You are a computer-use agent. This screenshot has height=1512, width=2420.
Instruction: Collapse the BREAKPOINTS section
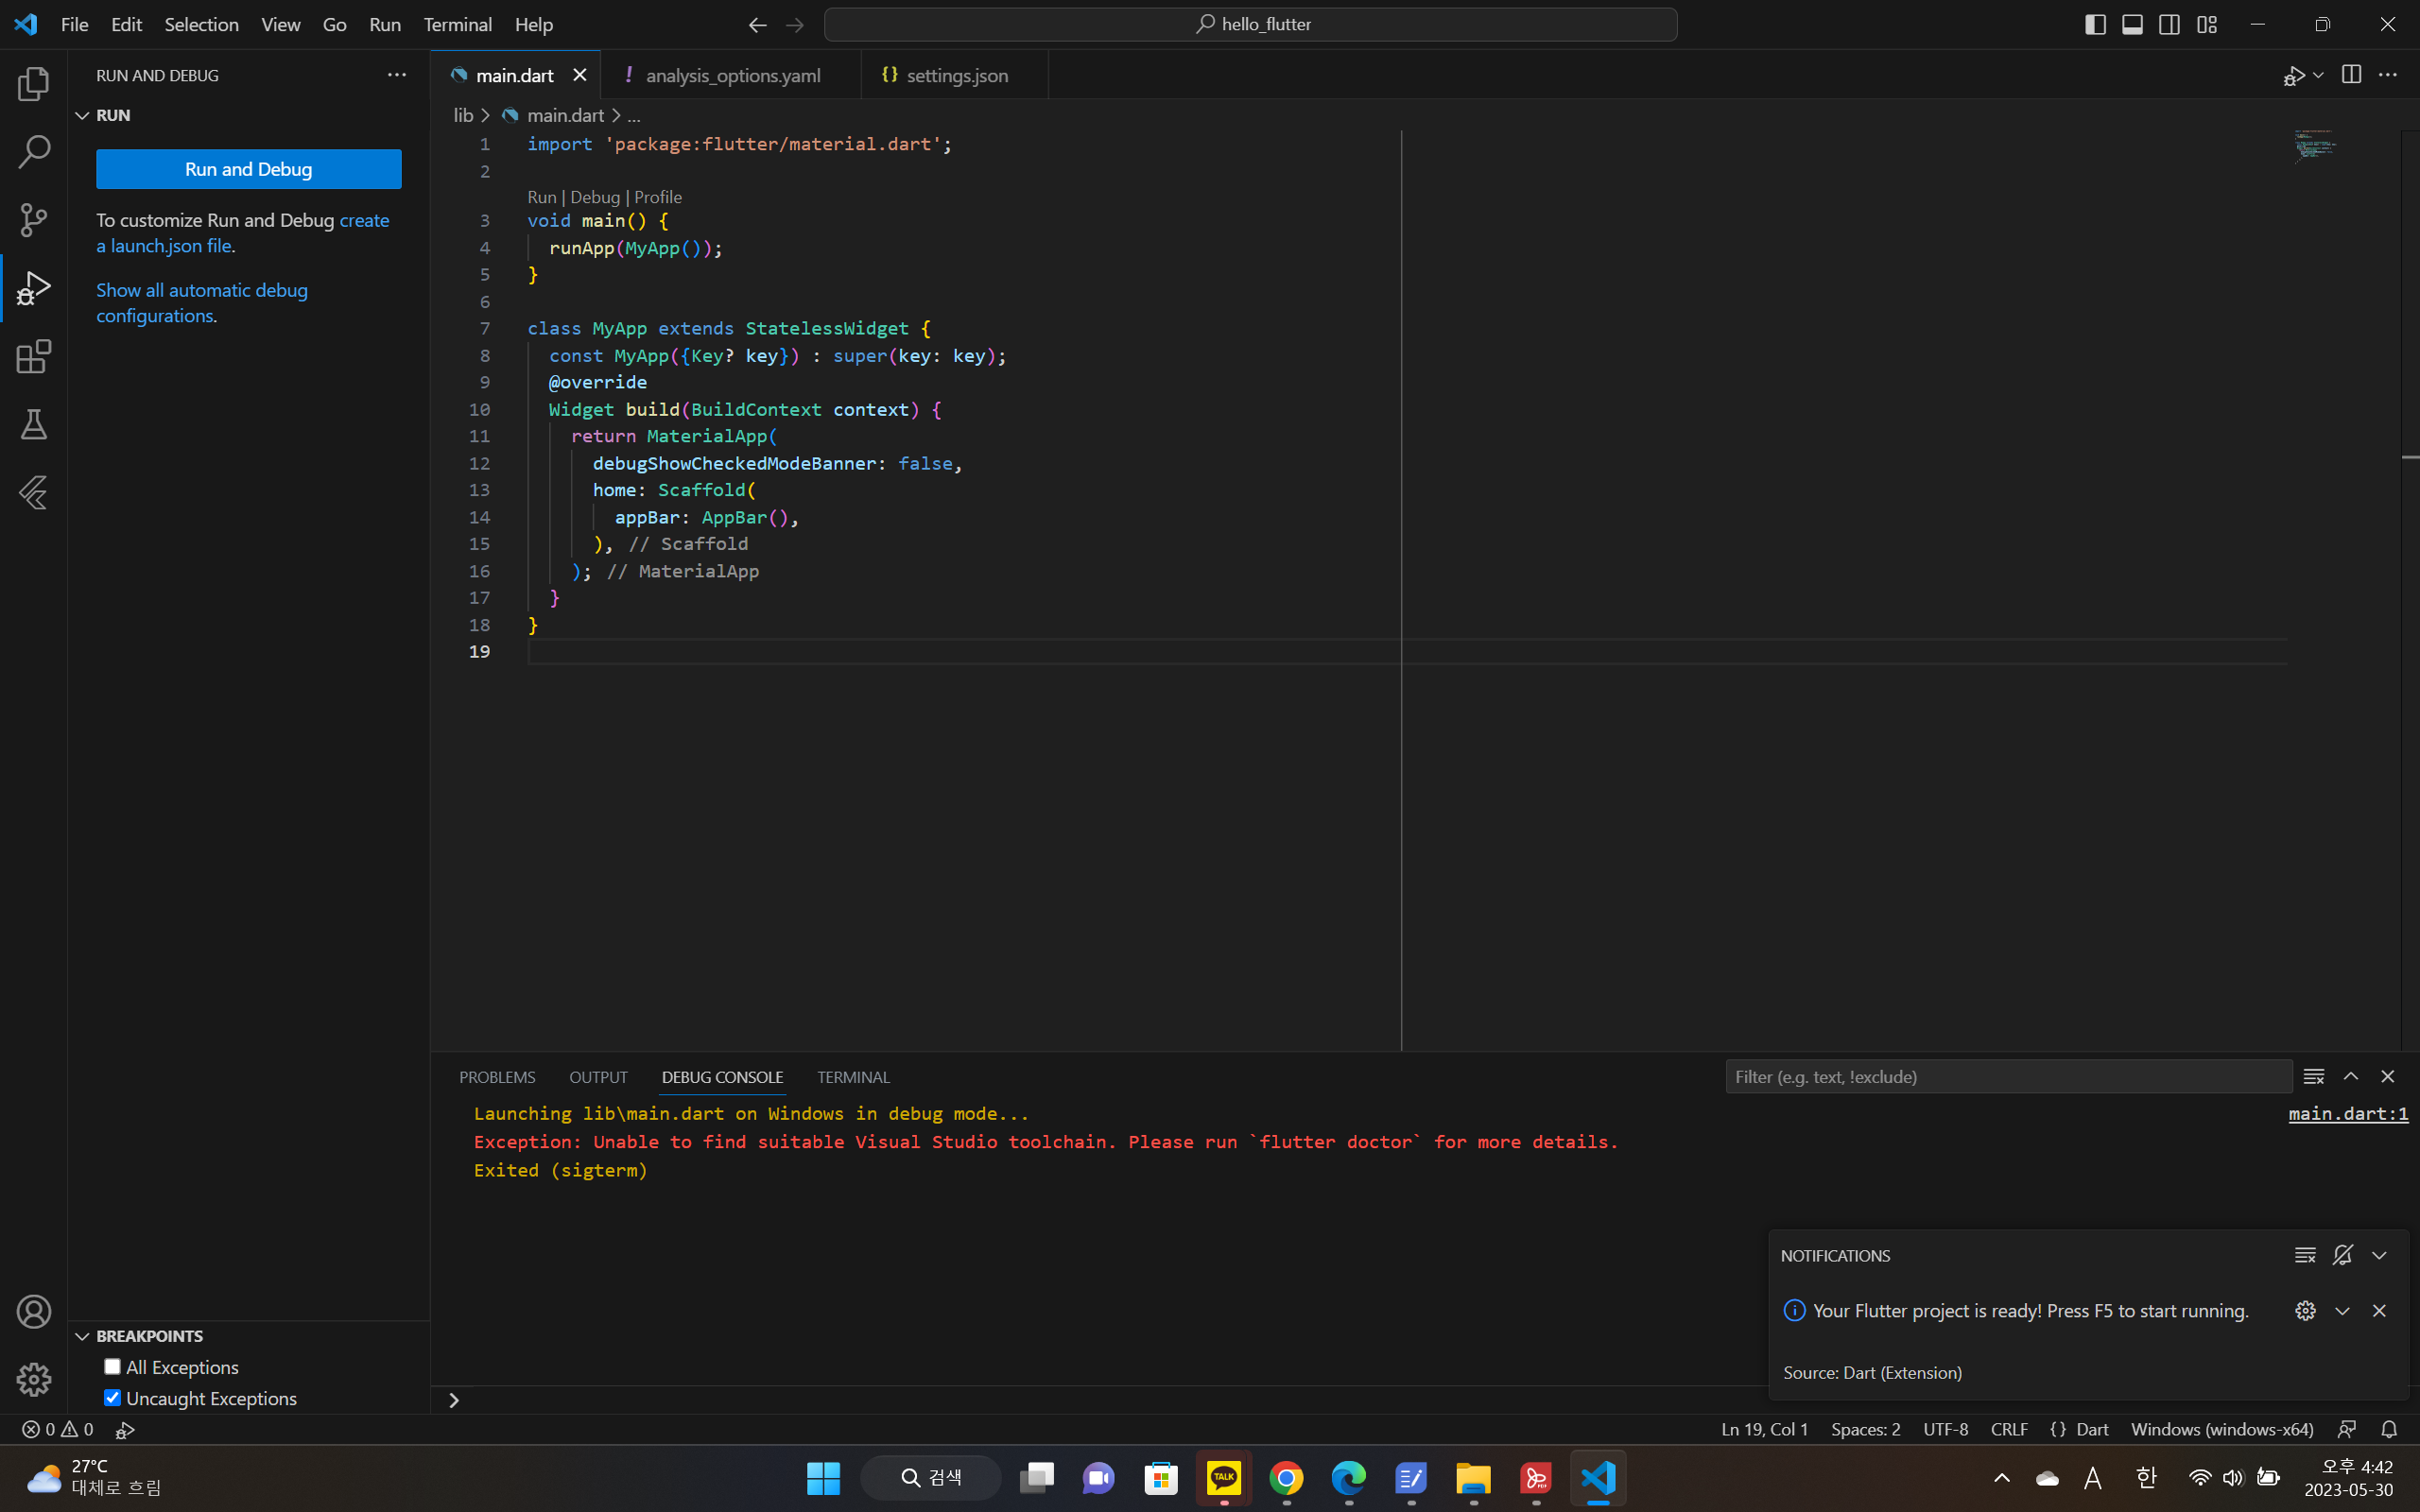82,1336
